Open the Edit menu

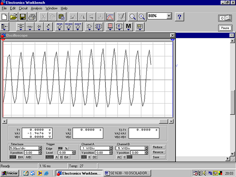pyautogui.click(x=13, y=8)
